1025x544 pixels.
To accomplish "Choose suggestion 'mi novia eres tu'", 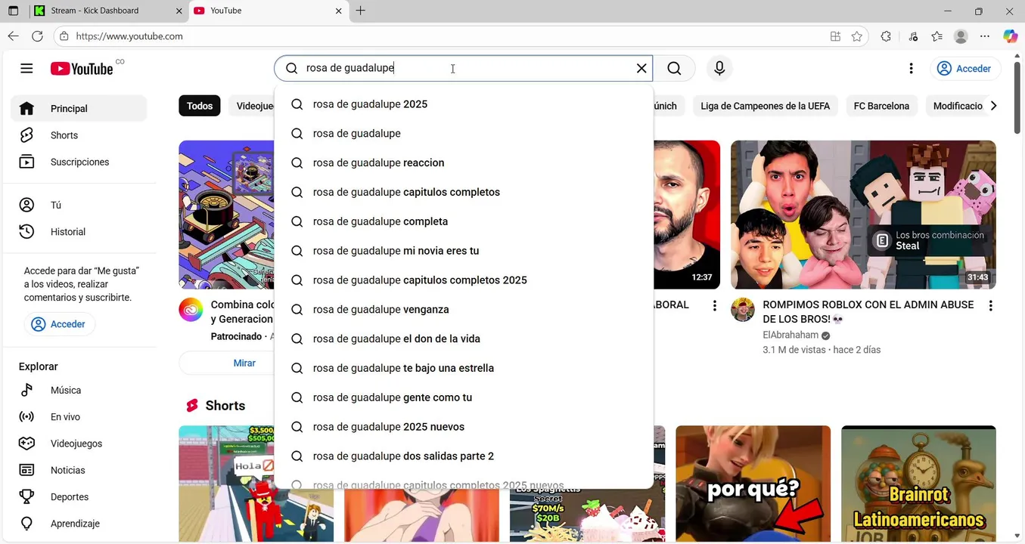I will click(x=464, y=251).
